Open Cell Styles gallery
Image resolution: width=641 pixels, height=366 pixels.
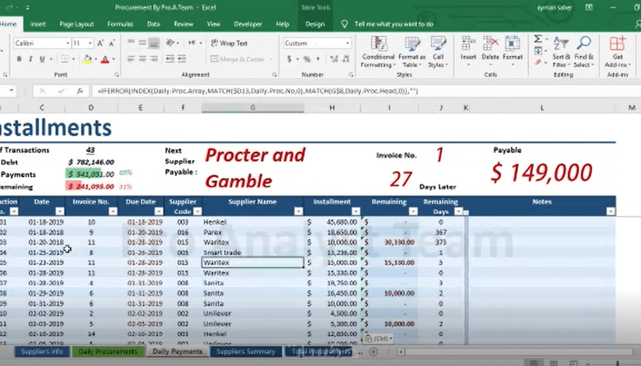coord(438,52)
